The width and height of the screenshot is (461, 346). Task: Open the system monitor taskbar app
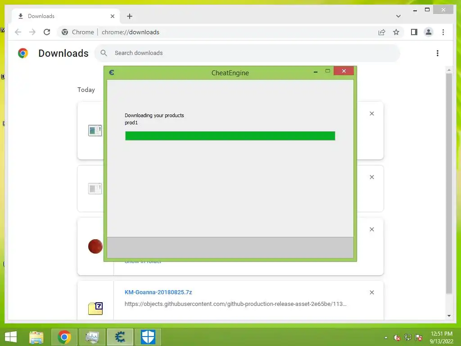click(x=92, y=337)
